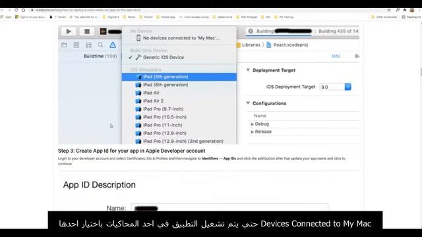Open the browser profile avatar

(412, 10)
